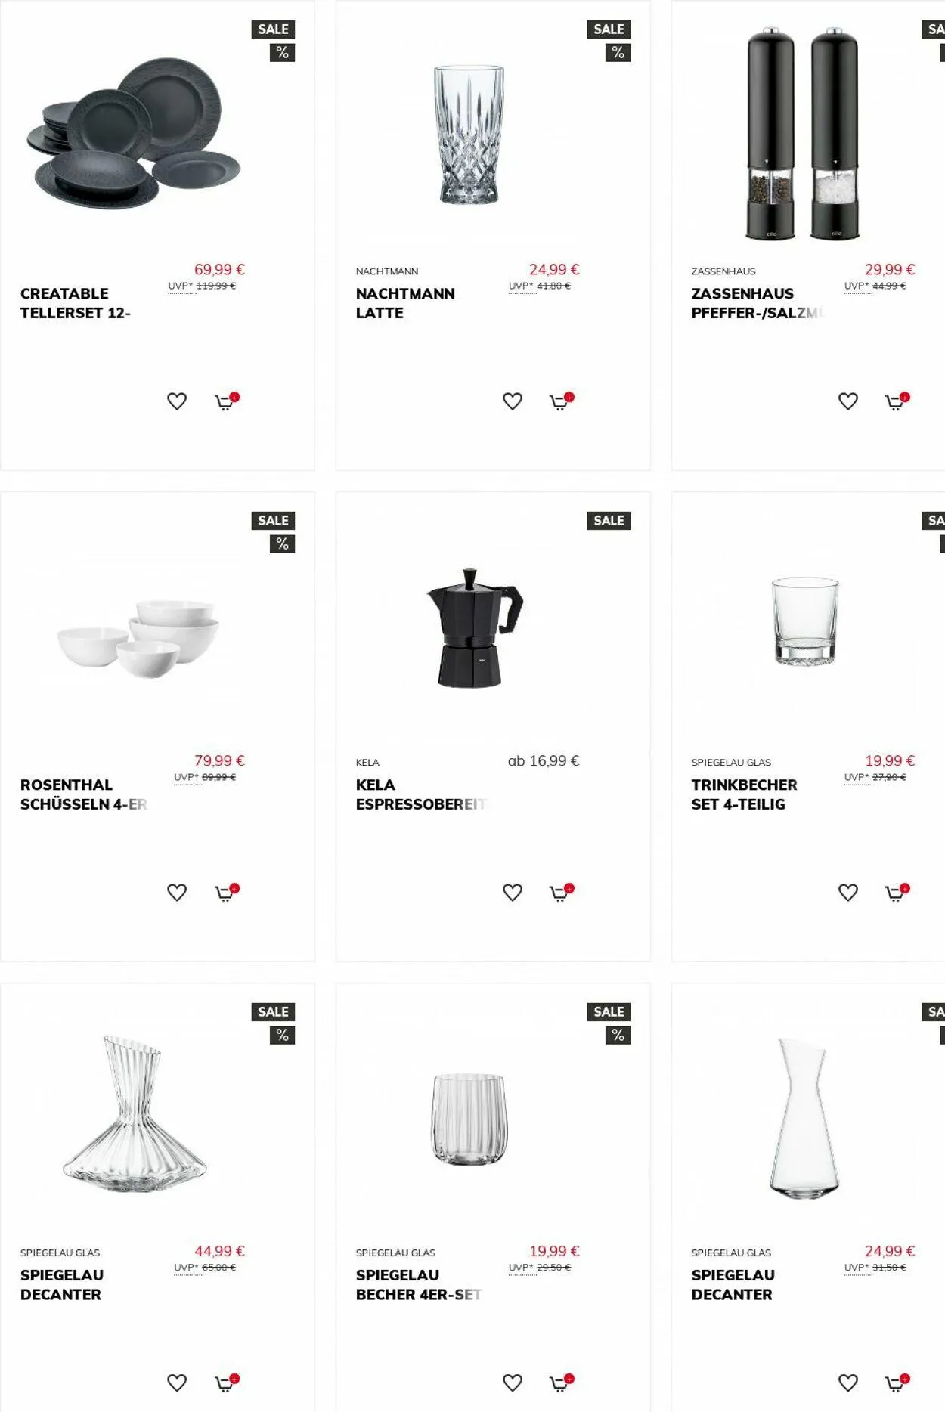The width and height of the screenshot is (945, 1412).
Task: Add Creatable Tellerset to shopping cart
Action: [x=227, y=401]
